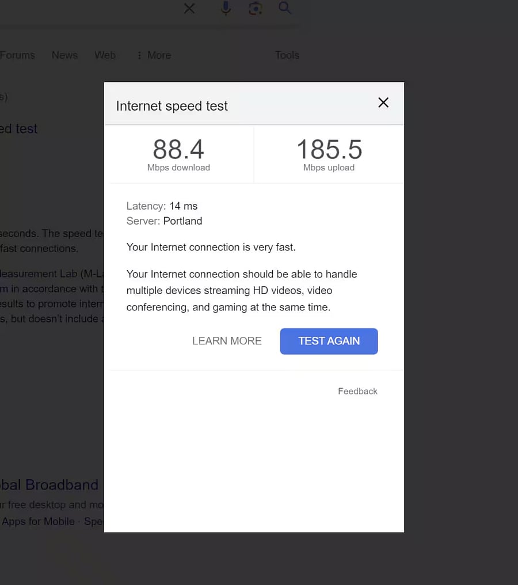Screen dimensions: 518x585
Task: Switch to the News search tab
Action: pyautogui.click(x=65, y=55)
